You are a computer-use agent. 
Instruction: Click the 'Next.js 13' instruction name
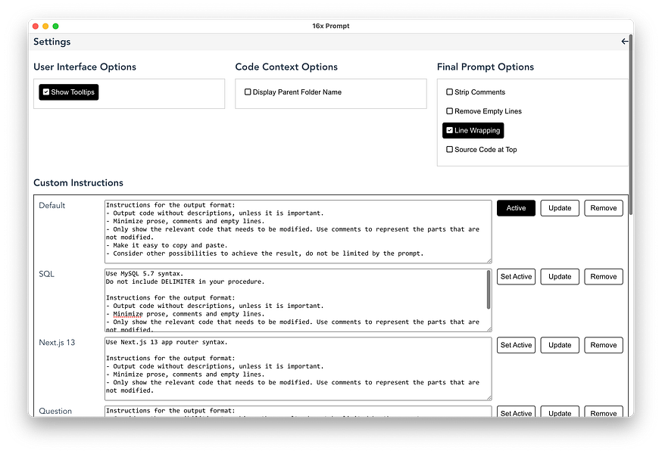(57, 343)
